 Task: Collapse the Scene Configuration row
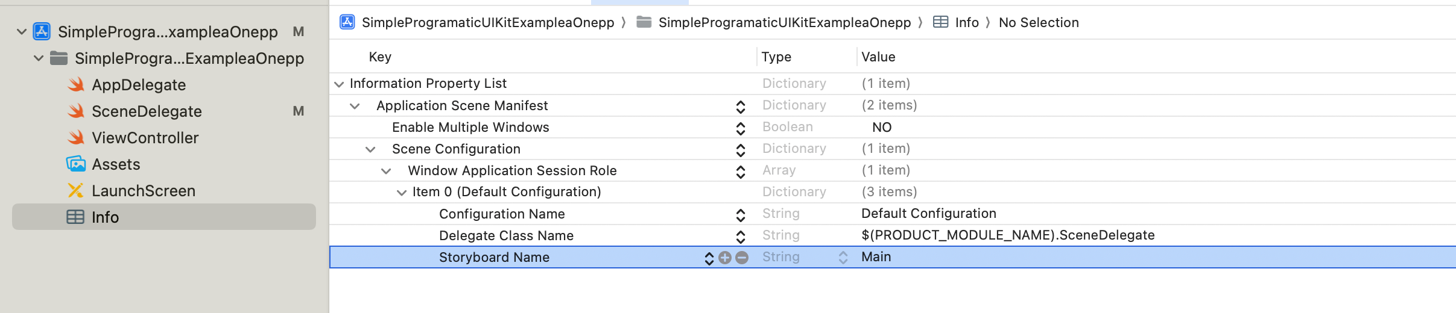point(370,149)
